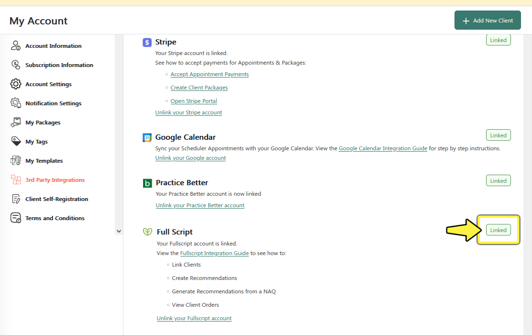The image size is (532, 335).
Task: Click the Stripe section heading
Action: click(x=166, y=42)
